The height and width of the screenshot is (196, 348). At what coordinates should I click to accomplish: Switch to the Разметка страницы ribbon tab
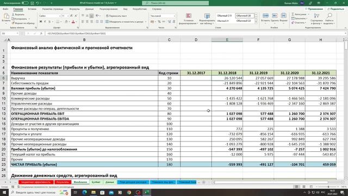(53, 9)
